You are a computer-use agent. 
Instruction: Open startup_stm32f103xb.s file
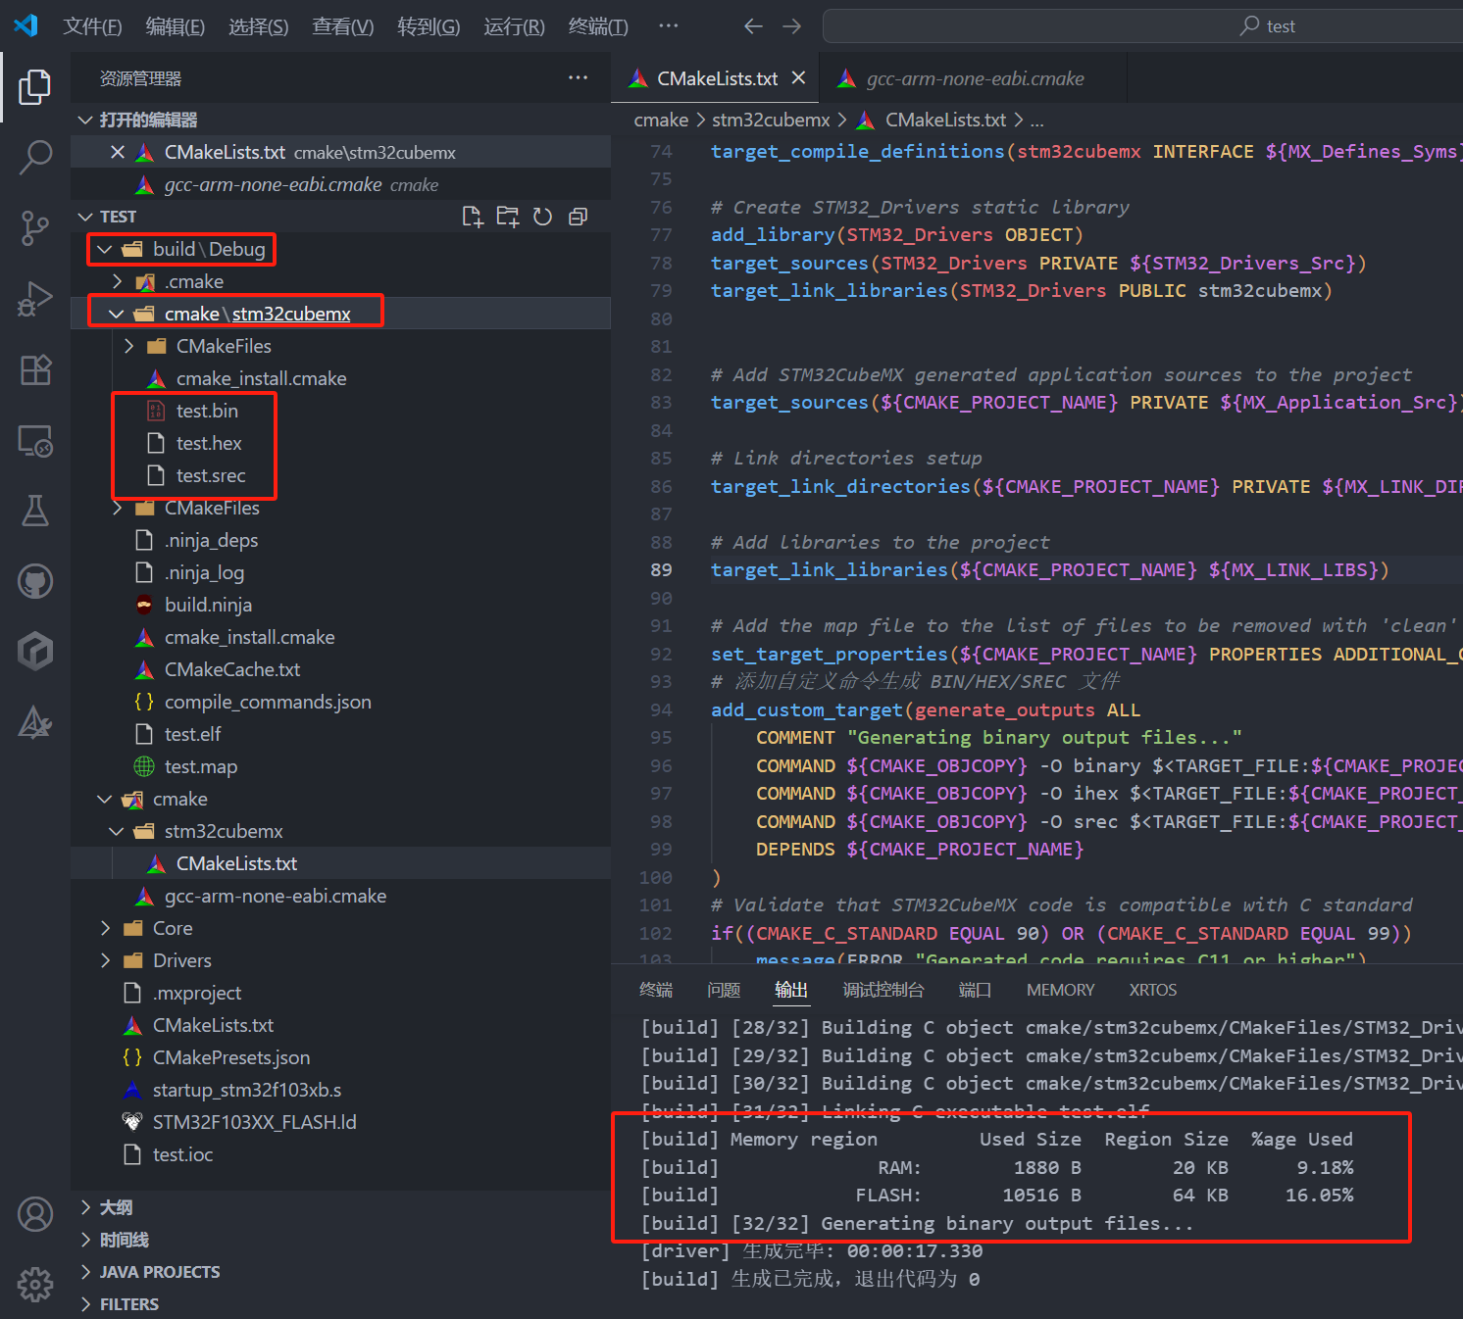(340, 1090)
